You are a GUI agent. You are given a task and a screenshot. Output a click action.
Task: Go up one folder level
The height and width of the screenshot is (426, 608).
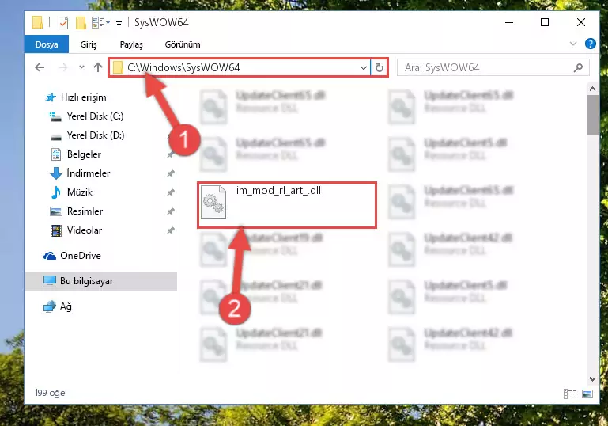[98, 67]
